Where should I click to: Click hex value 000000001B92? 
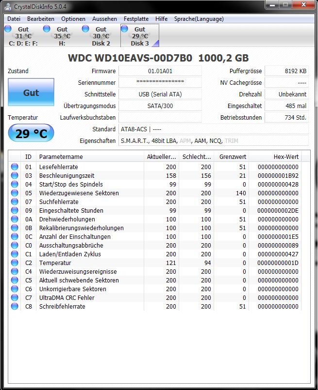click(278, 176)
